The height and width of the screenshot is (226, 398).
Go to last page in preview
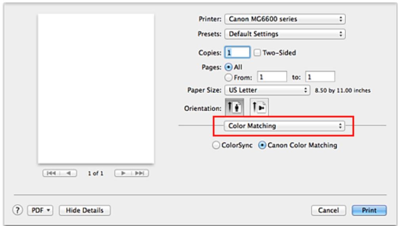140,173
